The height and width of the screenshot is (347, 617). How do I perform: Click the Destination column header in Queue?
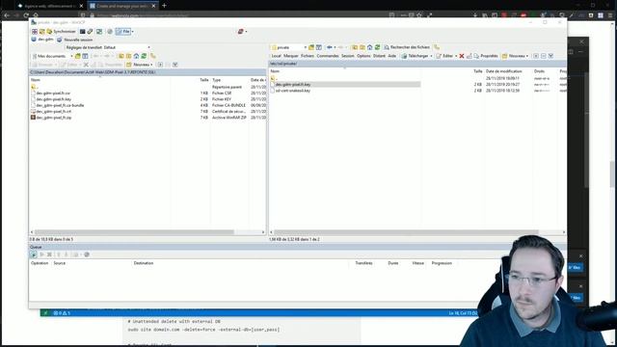point(144,263)
